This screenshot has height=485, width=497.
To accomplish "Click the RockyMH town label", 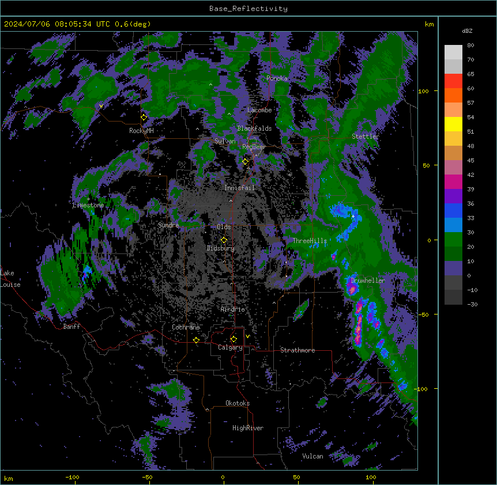I will (141, 131).
